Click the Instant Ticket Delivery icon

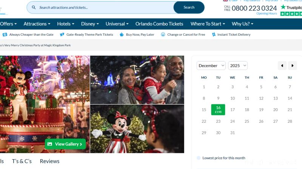pyautogui.click(x=214, y=35)
